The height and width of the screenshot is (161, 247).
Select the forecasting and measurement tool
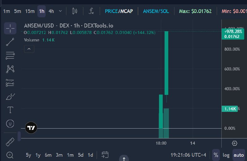tap(10, 83)
